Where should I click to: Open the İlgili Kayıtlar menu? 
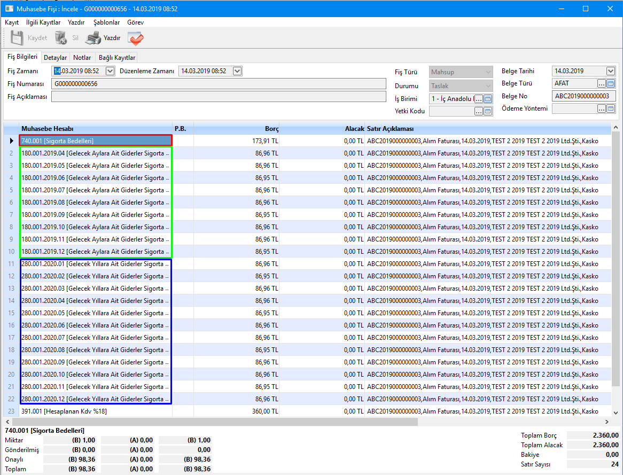43,22
